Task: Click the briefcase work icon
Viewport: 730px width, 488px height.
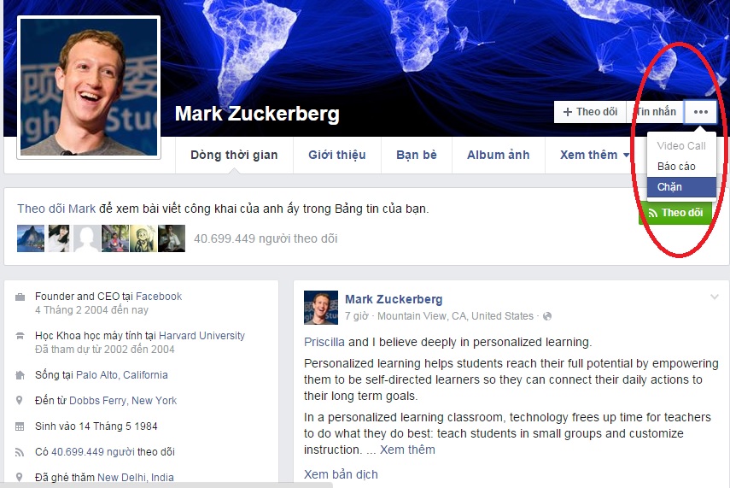Action: [20, 297]
